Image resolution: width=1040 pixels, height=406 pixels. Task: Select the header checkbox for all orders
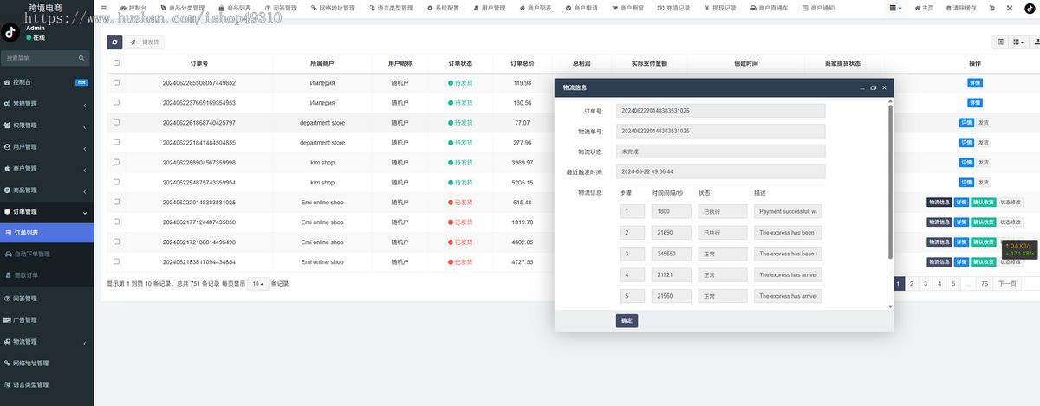pos(116,63)
